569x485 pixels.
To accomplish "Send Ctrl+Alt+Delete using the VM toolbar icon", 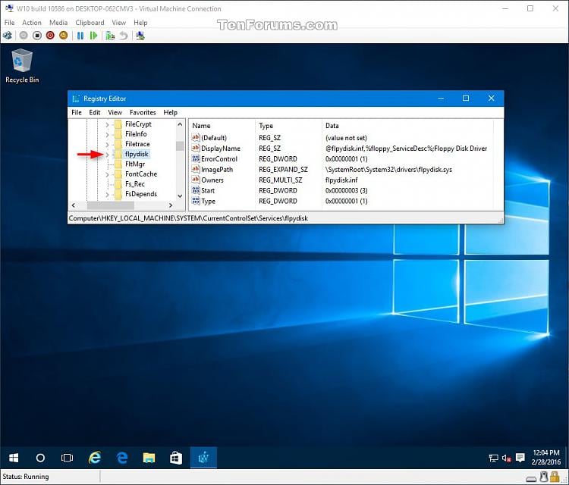I will tap(8, 36).
